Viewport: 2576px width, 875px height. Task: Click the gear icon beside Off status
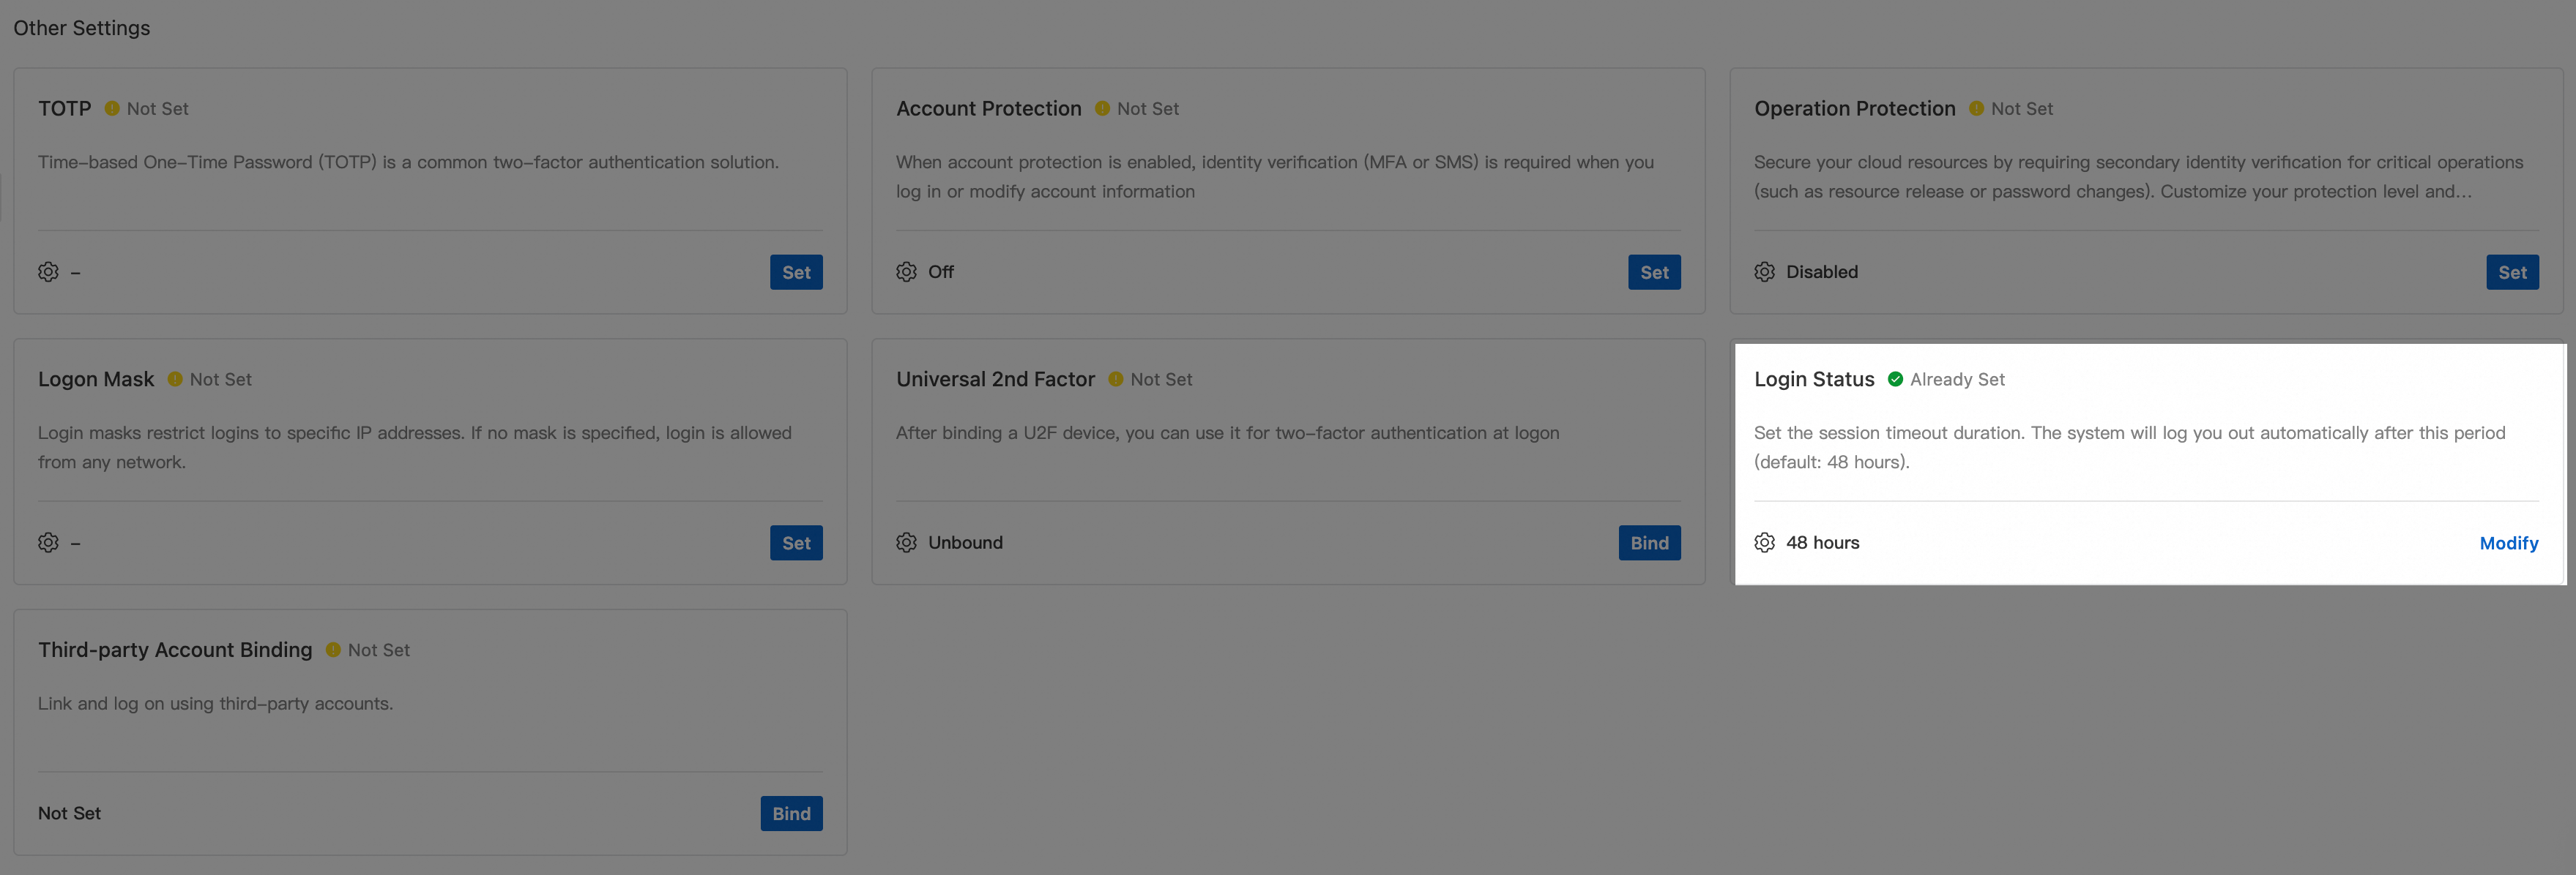[x=906, y=271]
